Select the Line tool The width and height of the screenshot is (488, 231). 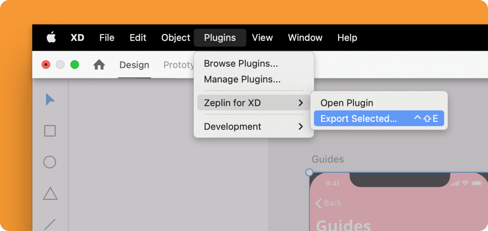click(50, 225)
